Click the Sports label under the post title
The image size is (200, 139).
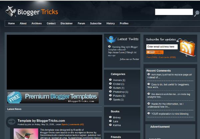(x=65, y=124)
